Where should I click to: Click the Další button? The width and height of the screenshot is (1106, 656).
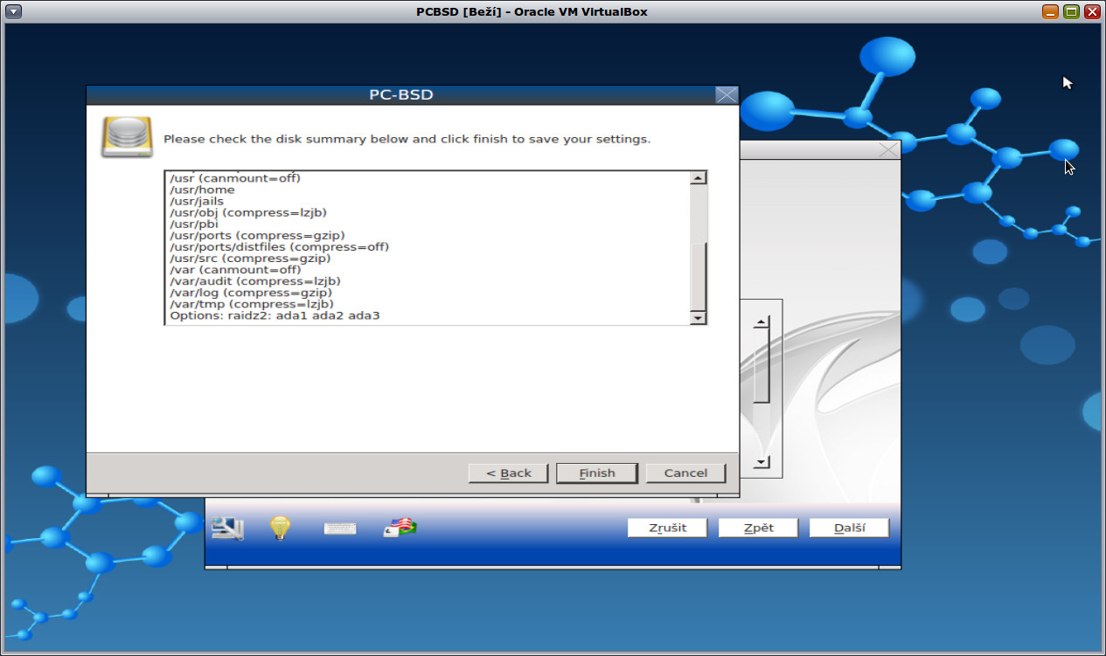click(x=848, y=527)
